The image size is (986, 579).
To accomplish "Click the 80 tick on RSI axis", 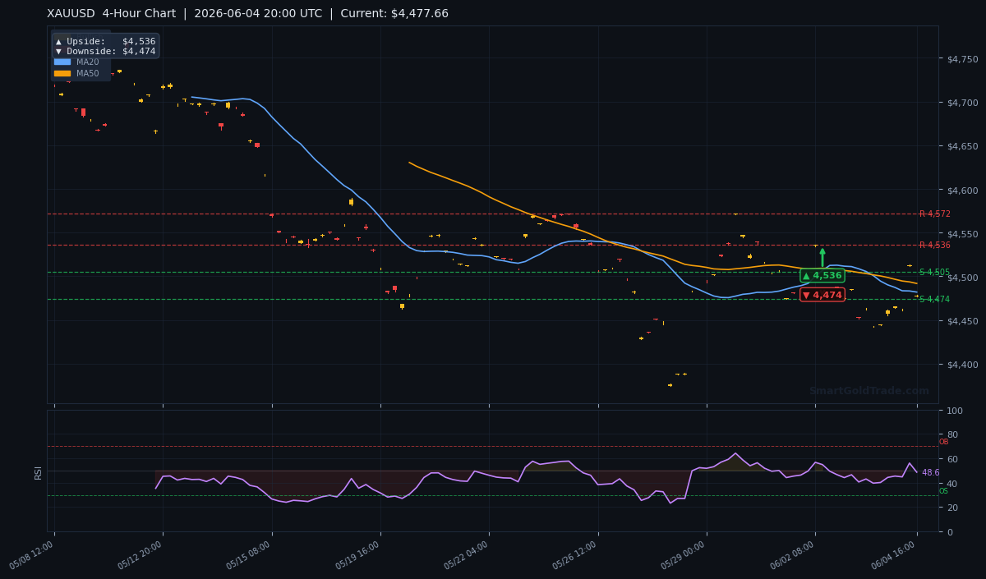I will (952, 434).
